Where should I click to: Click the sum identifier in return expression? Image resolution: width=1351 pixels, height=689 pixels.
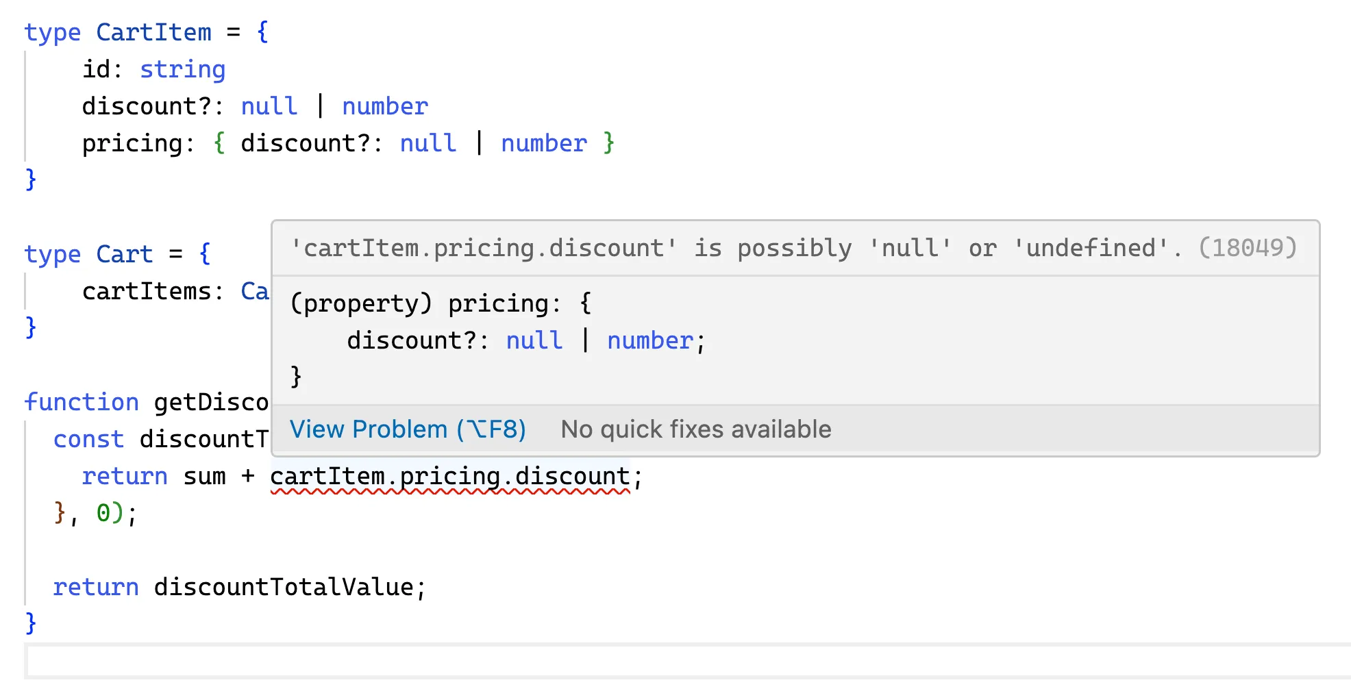206,476
